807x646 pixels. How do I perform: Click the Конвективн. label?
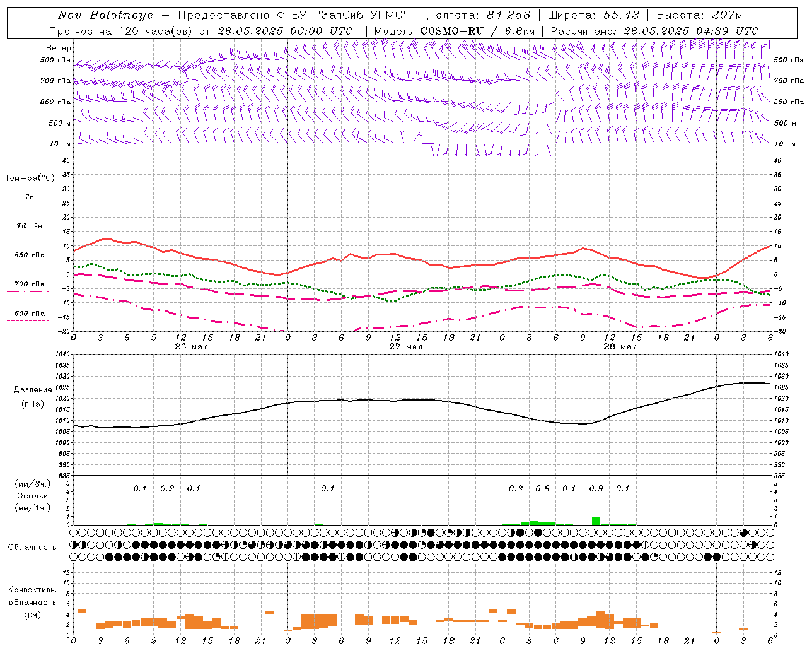pyautogui.click(x=32, y=590)
